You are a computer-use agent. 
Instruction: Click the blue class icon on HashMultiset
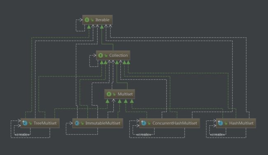point(221,123)
